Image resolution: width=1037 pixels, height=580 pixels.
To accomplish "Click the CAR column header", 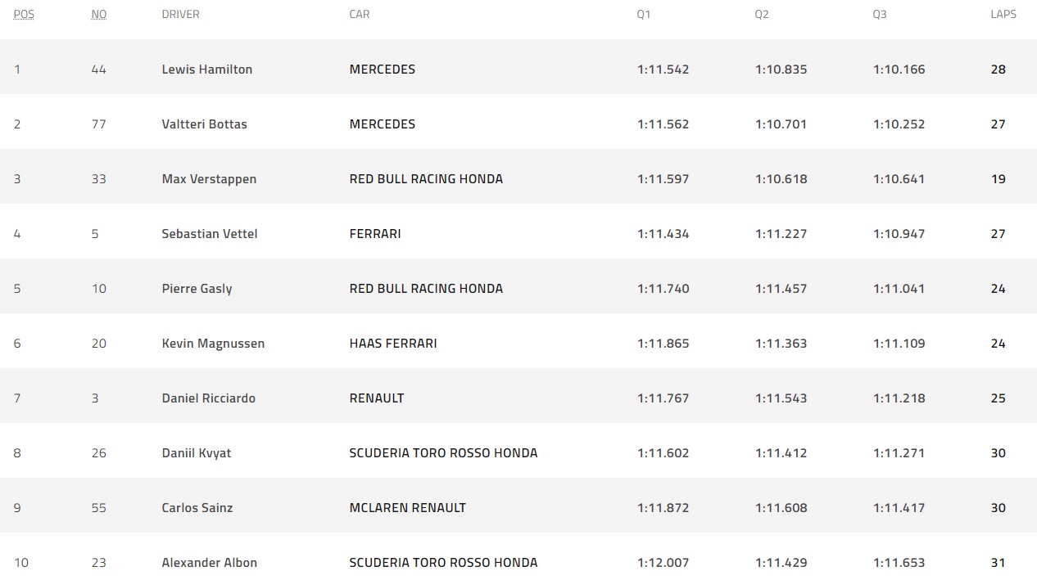I will tap(360, 15).
